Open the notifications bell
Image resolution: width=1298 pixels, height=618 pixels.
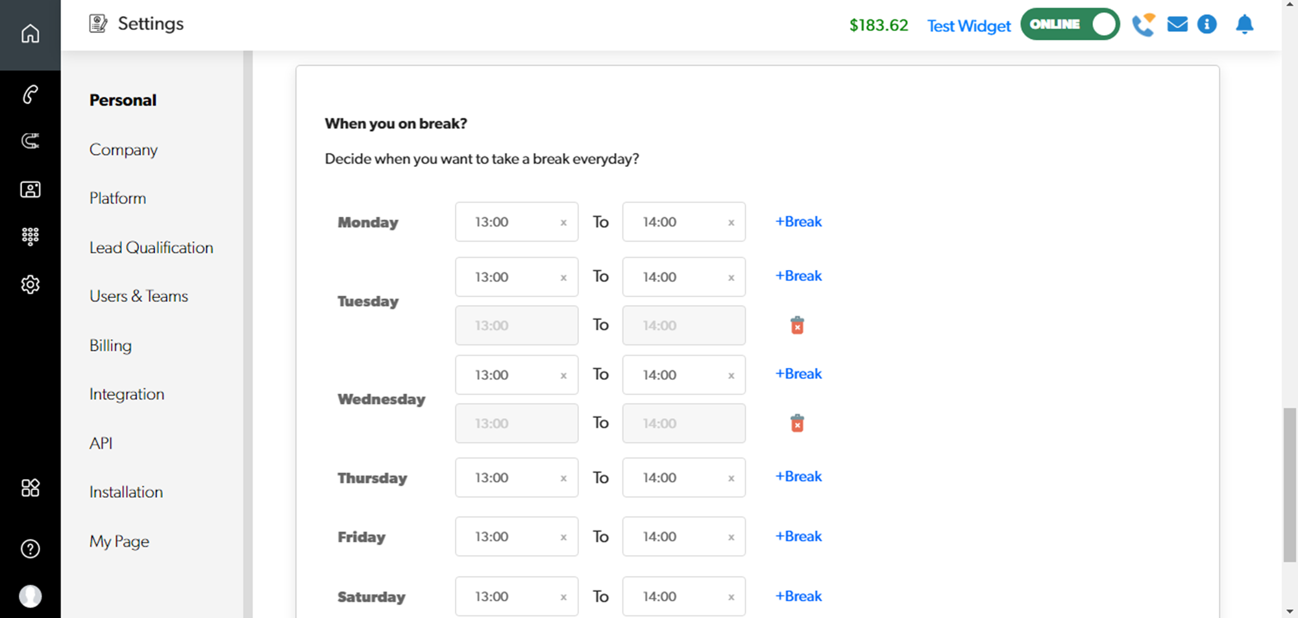[1244, 25]
